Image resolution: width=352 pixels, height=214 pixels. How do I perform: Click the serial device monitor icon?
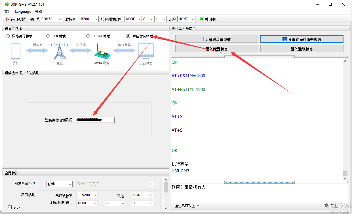pos(146,51)
